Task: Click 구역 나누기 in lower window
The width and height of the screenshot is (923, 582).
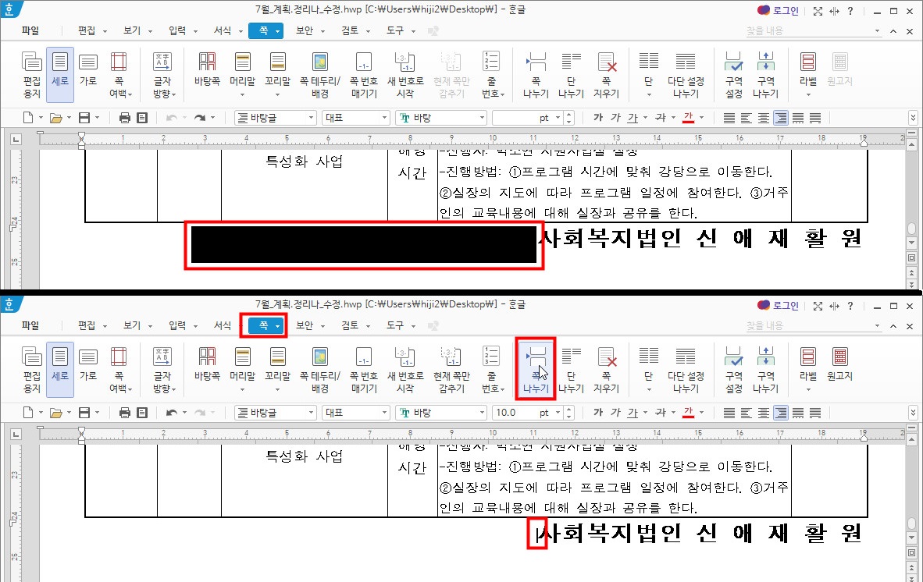Action: coord(765,370)
